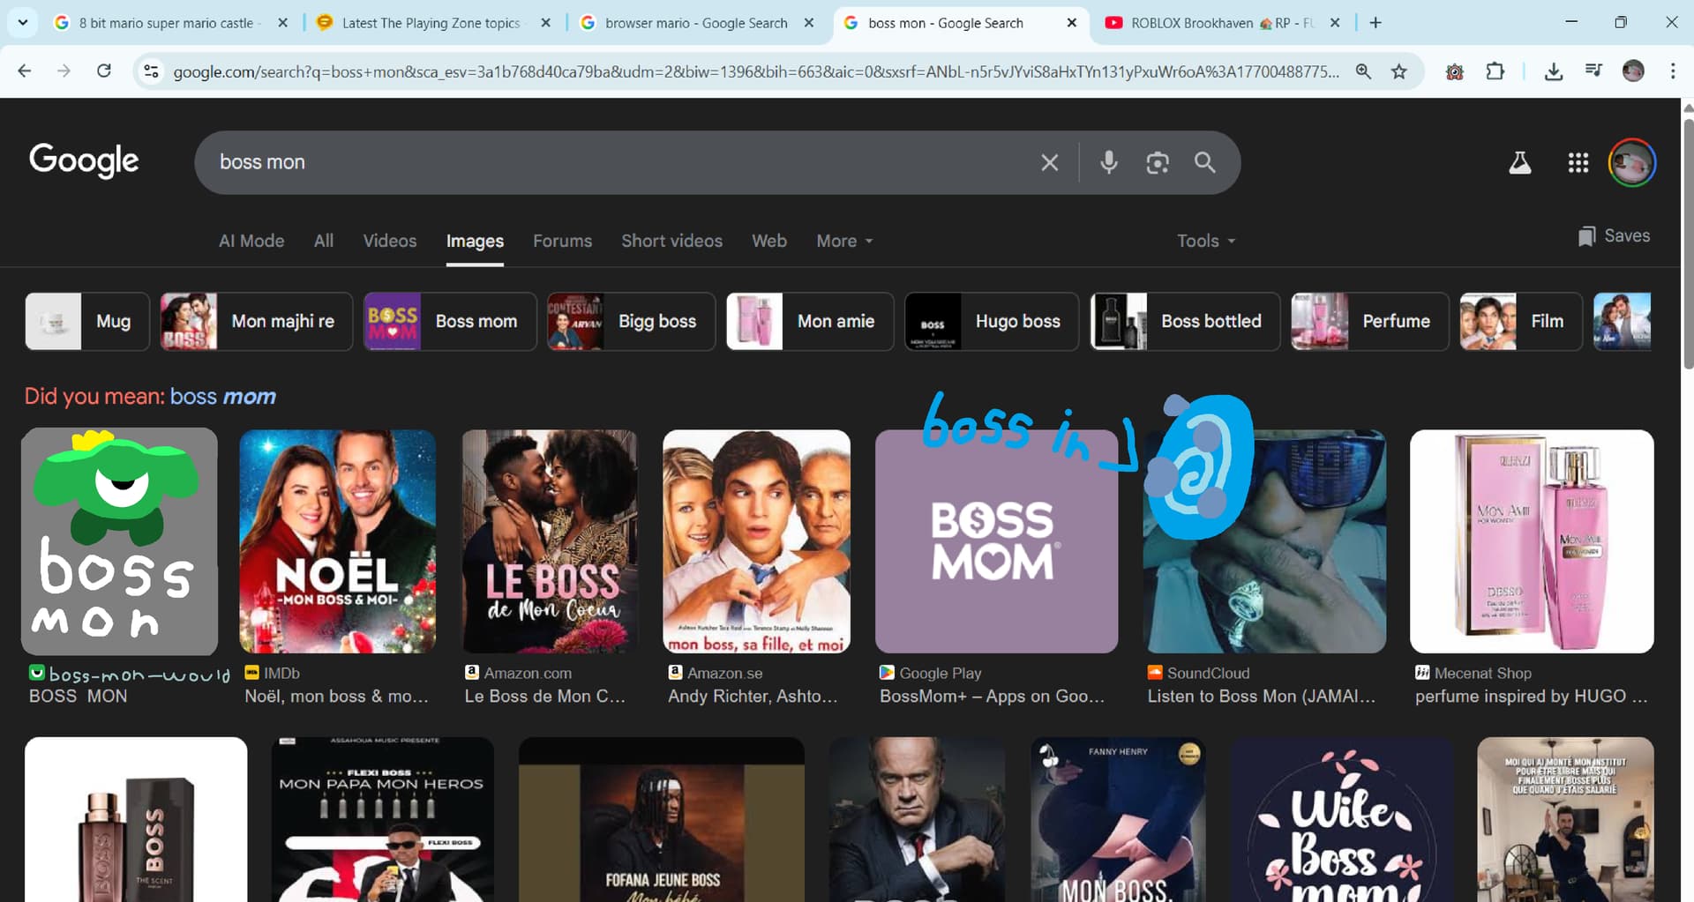Image resolution: width=1694 pixels, height=902 pixels.
Task: Click the 'boss mom' suggestion link
Action: [x=222, y=396]
